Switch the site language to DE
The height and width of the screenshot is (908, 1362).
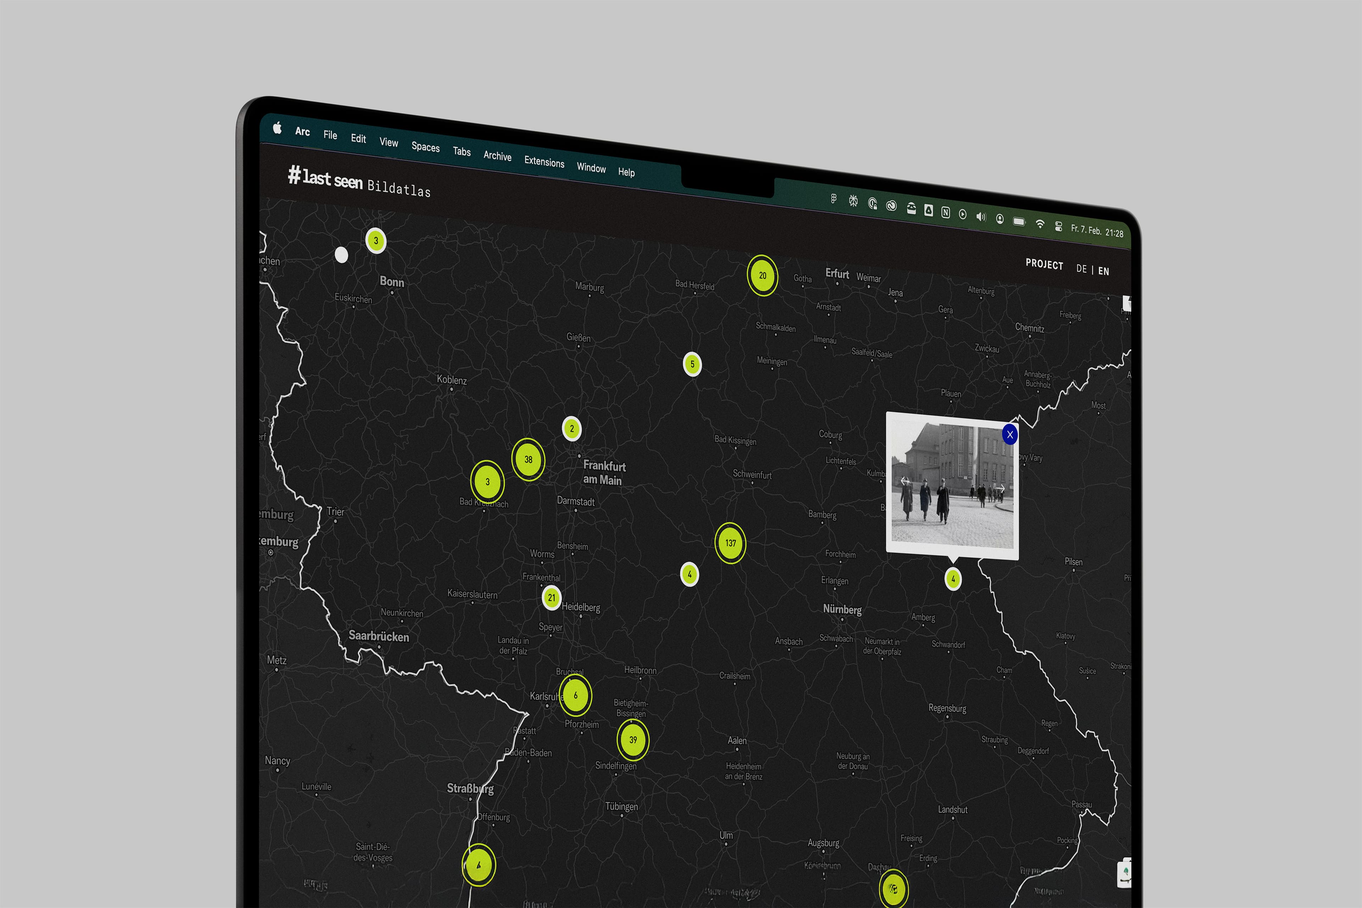(x=1081, y=269)
